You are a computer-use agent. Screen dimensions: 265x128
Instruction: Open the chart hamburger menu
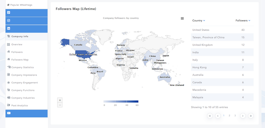coord(182,19)
